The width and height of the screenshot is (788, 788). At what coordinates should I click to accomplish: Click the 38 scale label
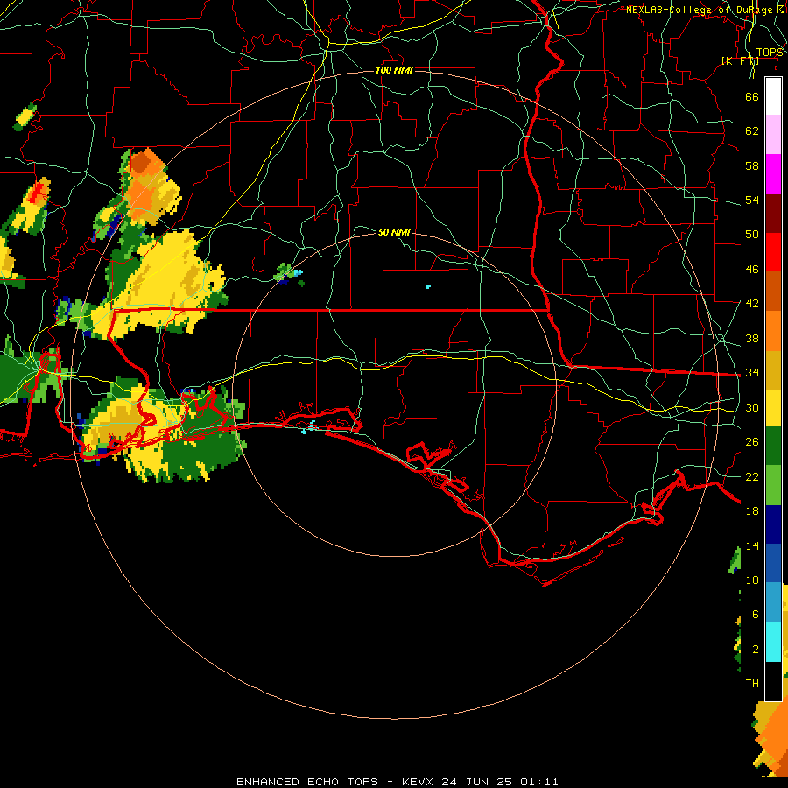click(x=752, y=338)
